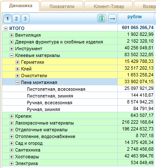Viewport: 156px width, 168px height.
Task: Expand the Клей subcategory
Action: (17, 69)
